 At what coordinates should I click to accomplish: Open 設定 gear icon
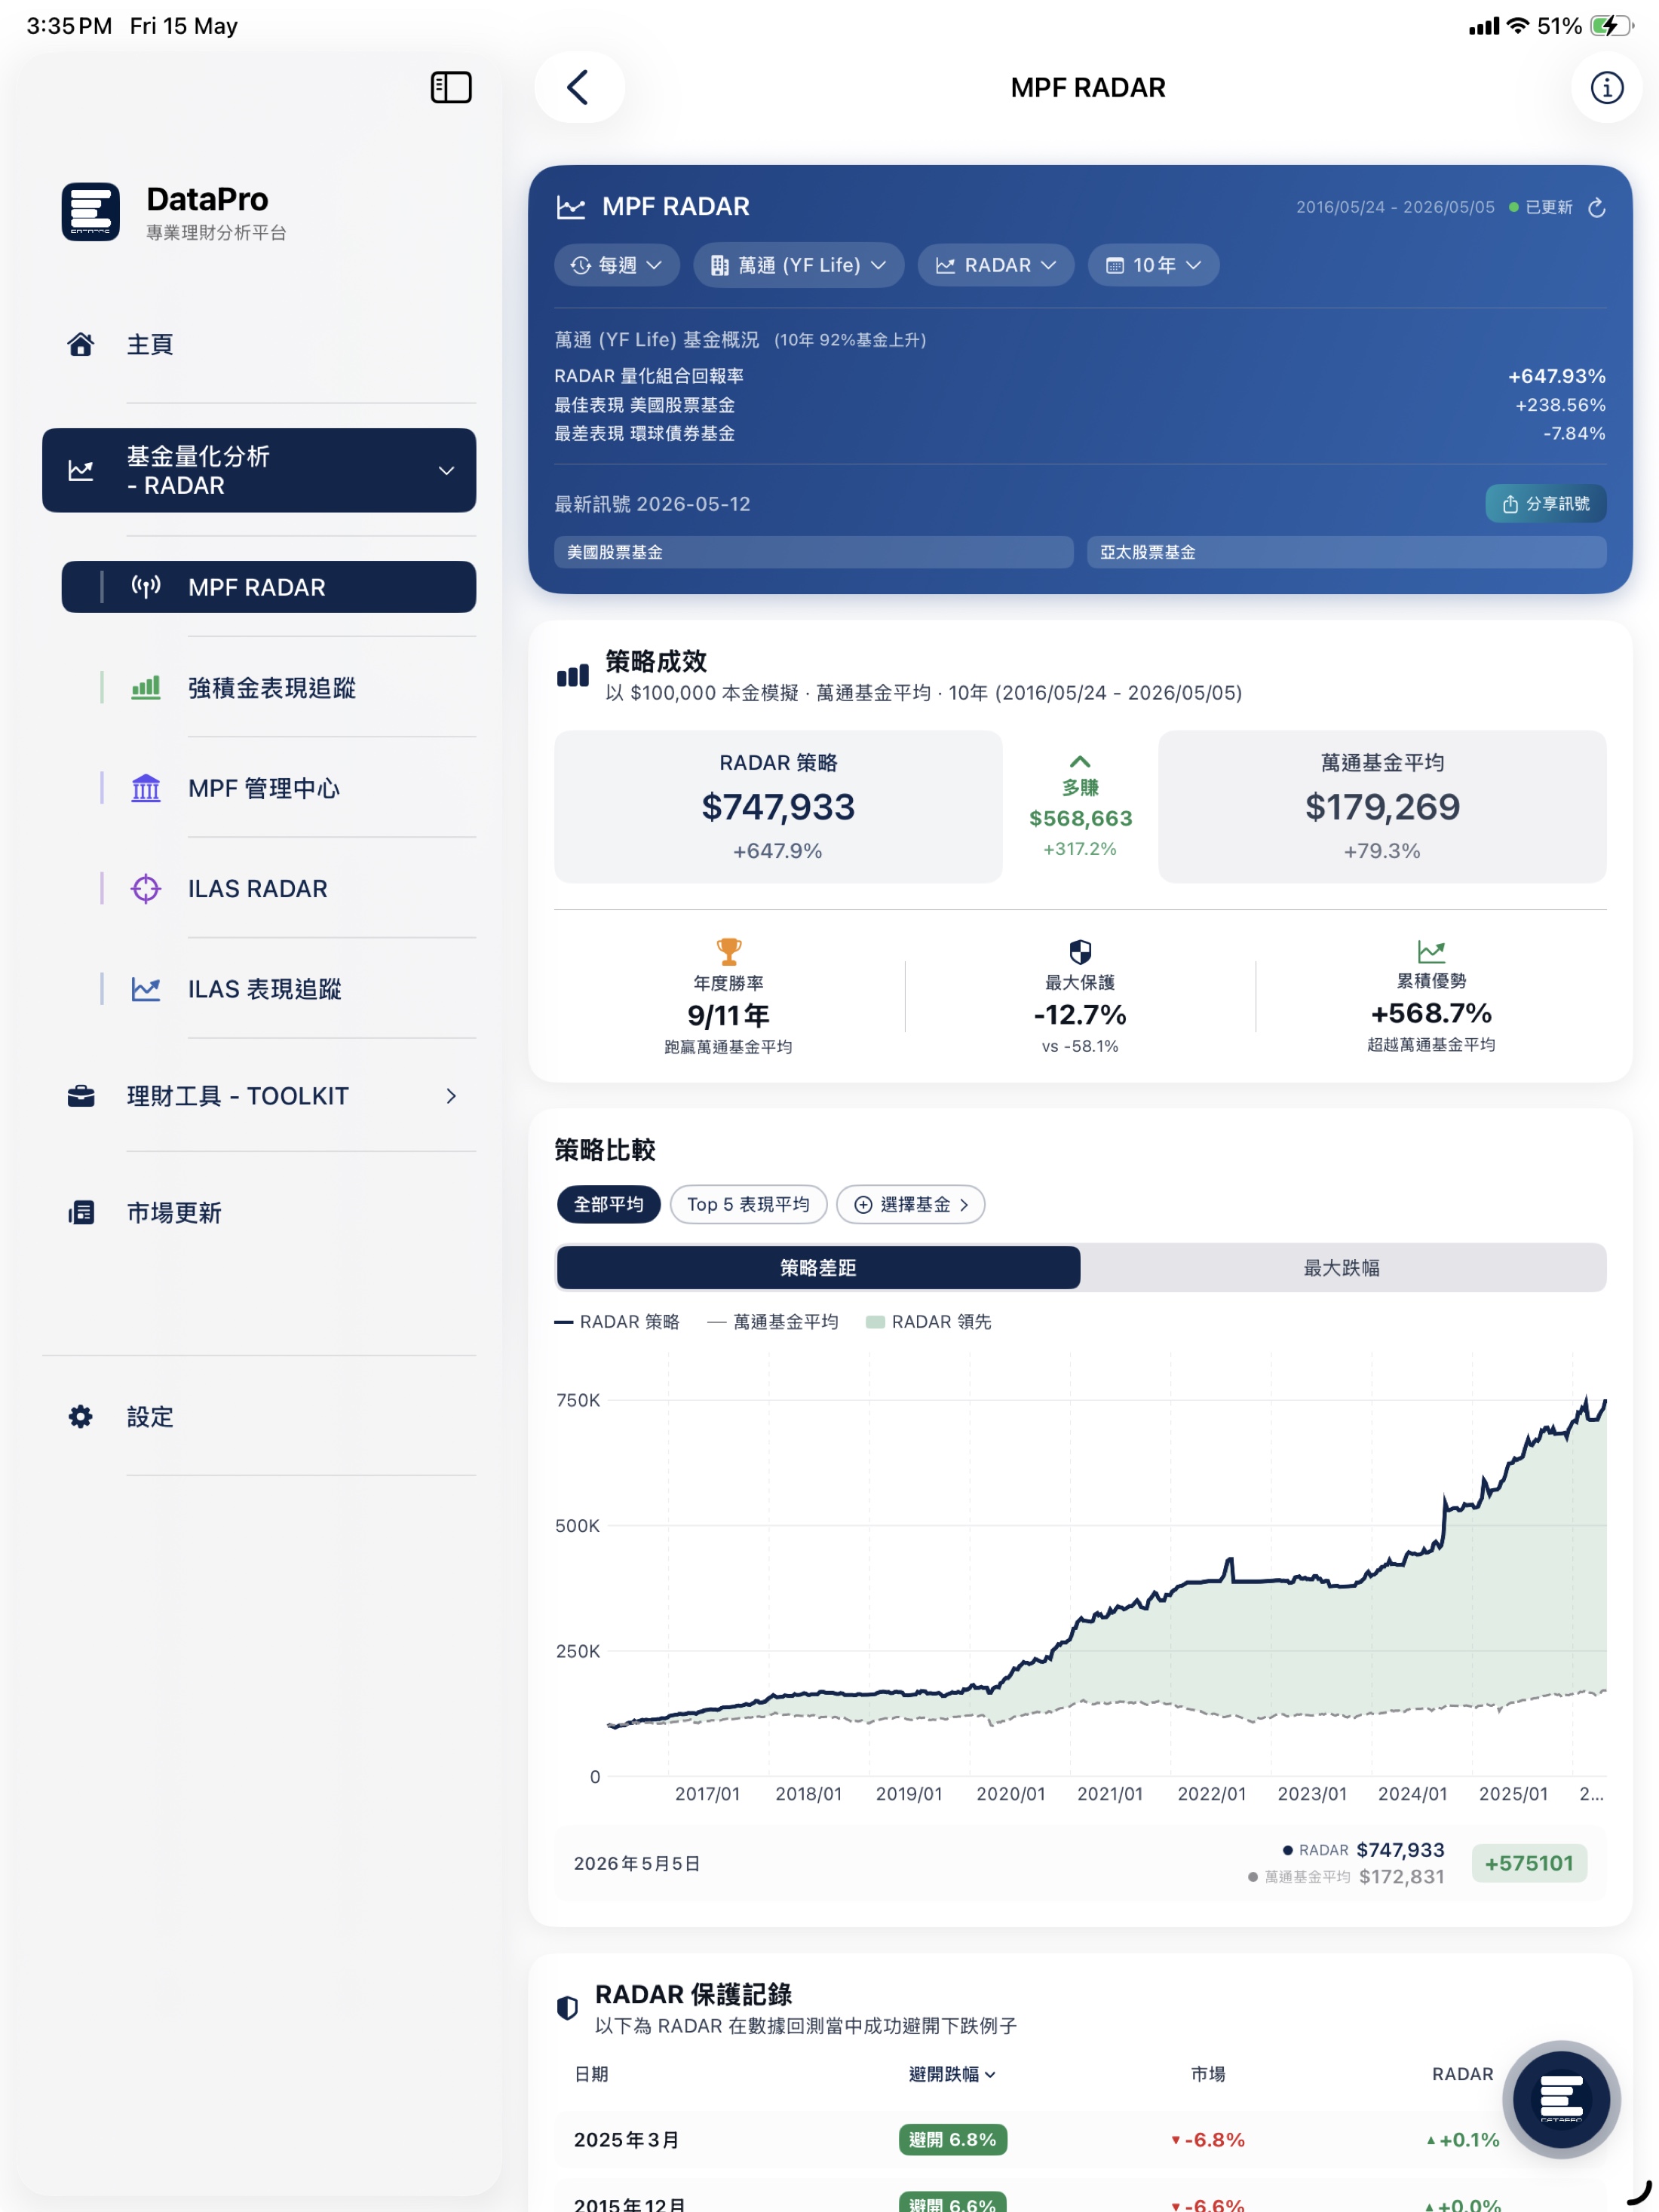click(81, 1416)
